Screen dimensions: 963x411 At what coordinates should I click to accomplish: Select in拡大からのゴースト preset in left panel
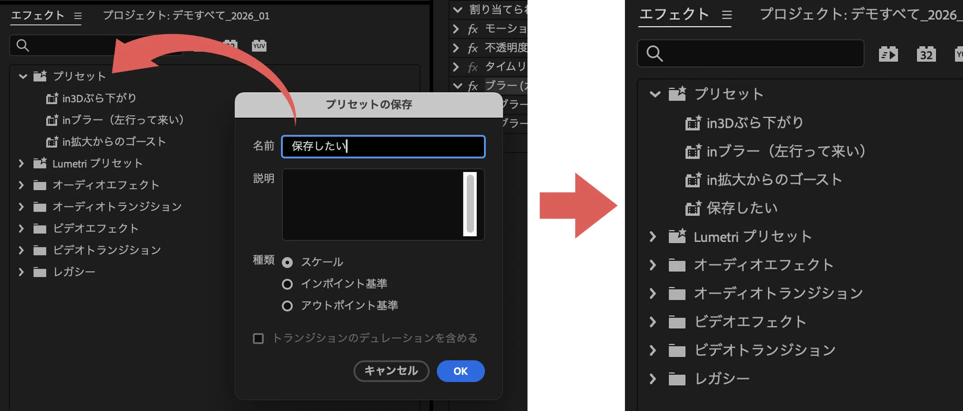(x=114, y=142)
